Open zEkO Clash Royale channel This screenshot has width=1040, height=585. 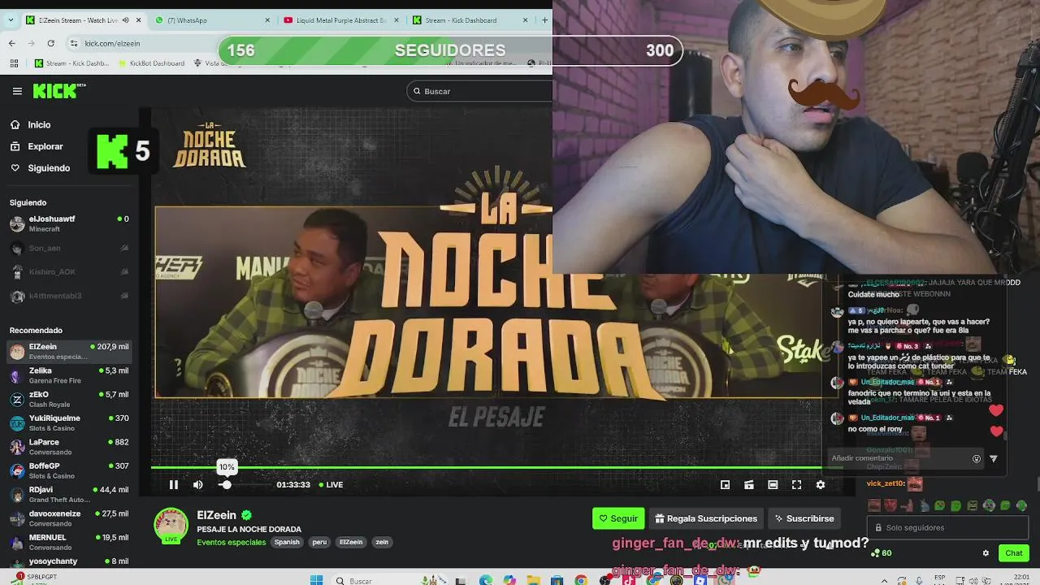pos(69,399)
